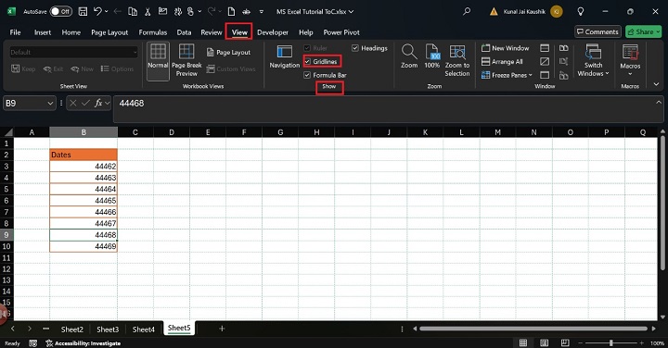Viewport: 668px width, 348px height.
Task: Open the file name dropdown in title
Action: [x=351, y=12]
